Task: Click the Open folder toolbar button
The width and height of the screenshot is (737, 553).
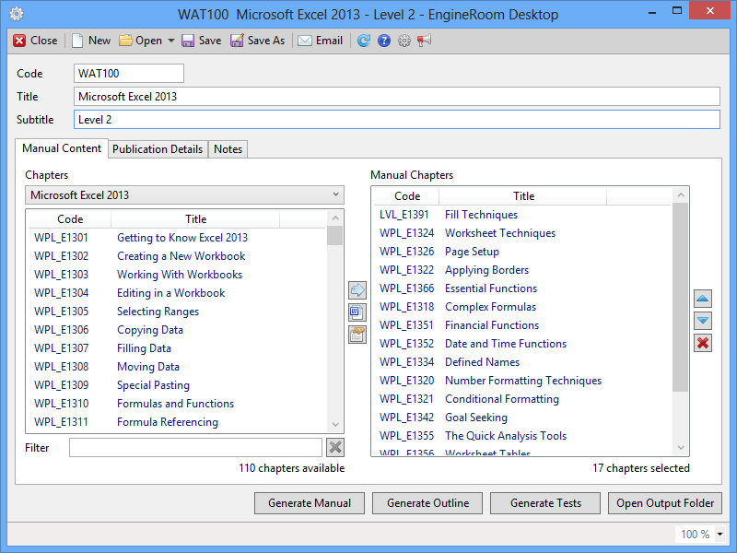Action: [140, 41]
